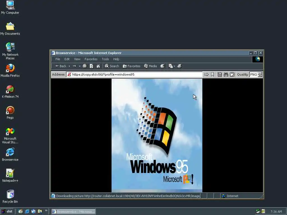Select the Mozilla Firefox desktop shortcut
The image size is (287, 215).
10,71
